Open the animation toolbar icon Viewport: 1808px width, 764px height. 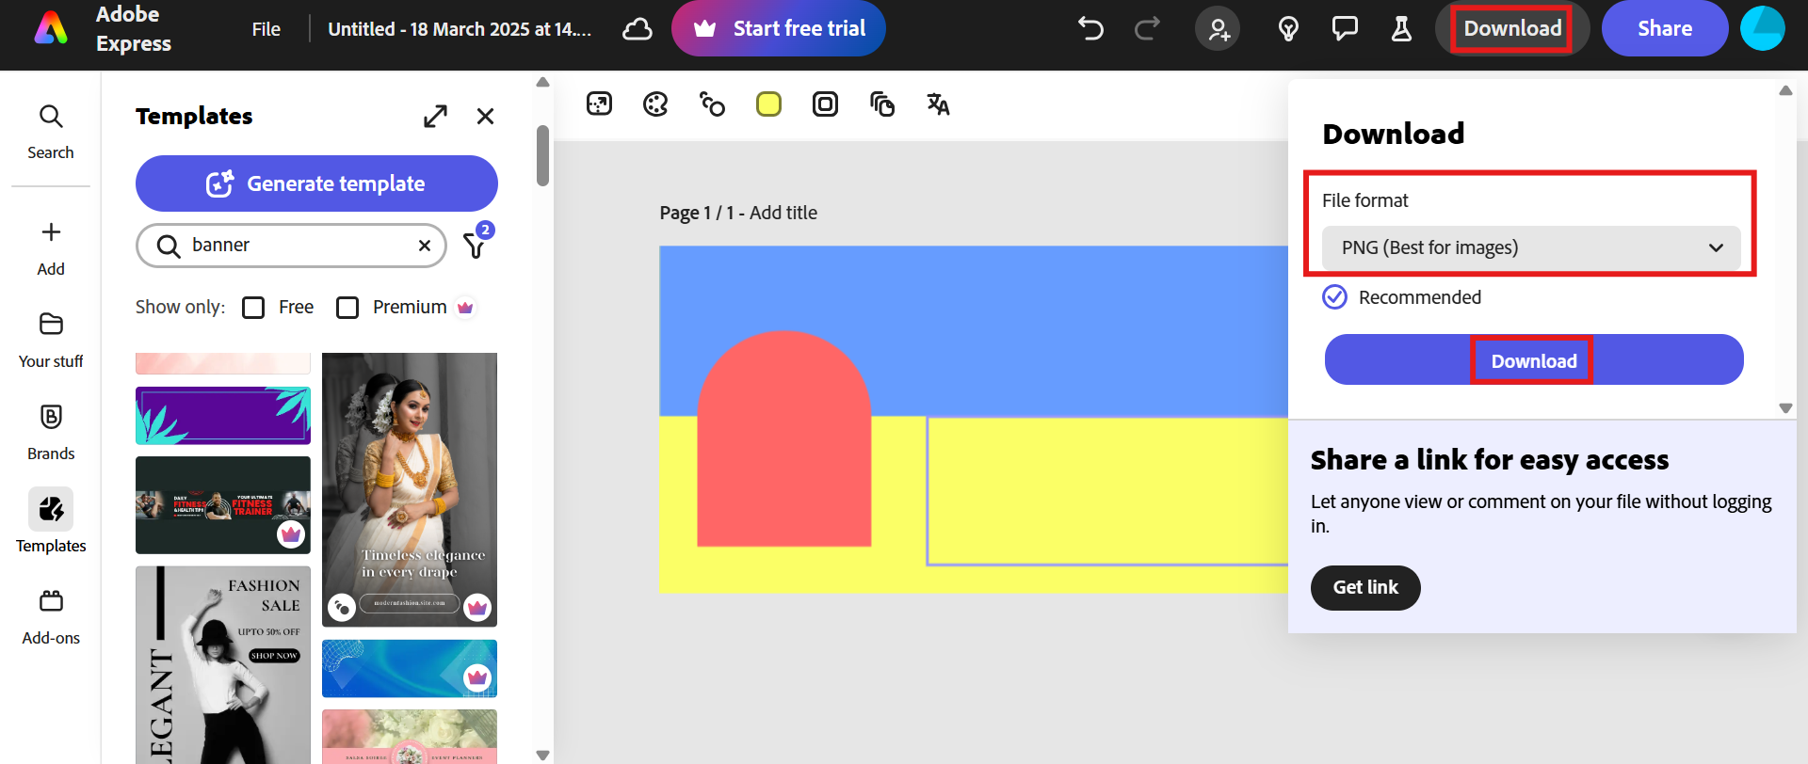(x=712, y=103)
